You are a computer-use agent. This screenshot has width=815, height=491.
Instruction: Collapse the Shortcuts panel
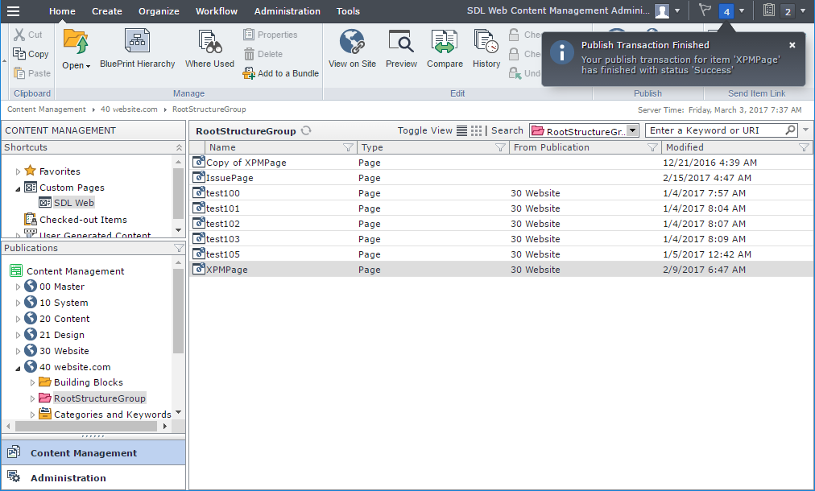[x=179, y=147]
